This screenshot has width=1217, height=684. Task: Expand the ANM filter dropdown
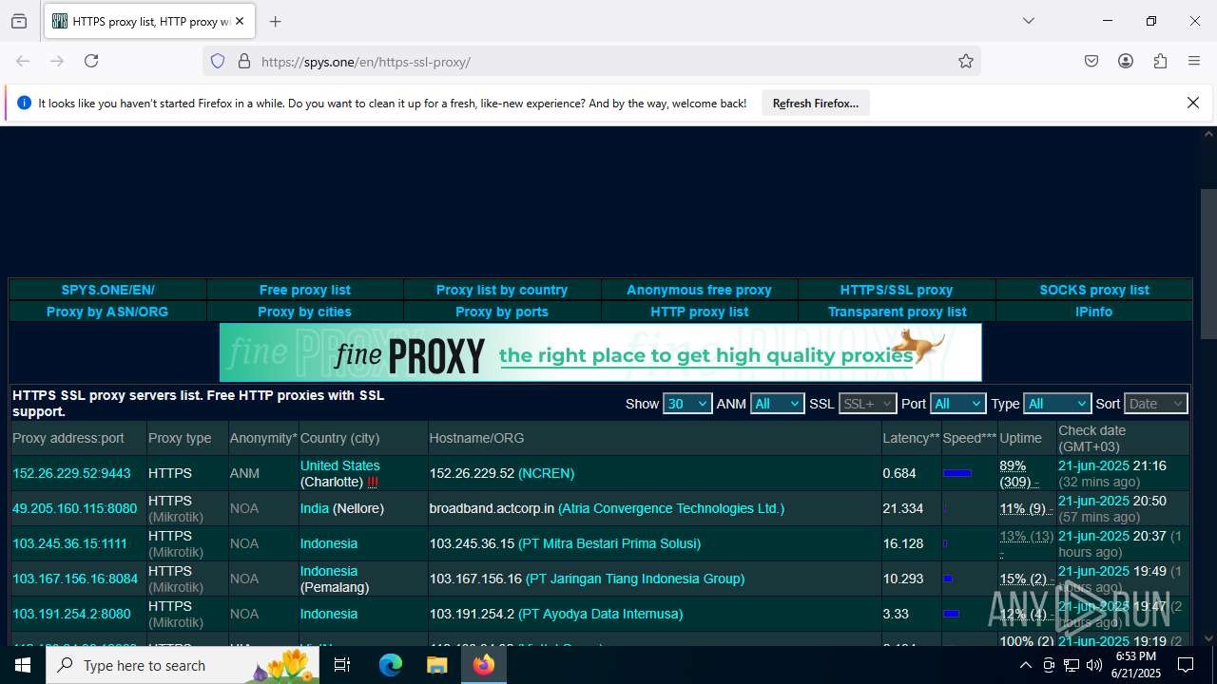coord(777,404)
